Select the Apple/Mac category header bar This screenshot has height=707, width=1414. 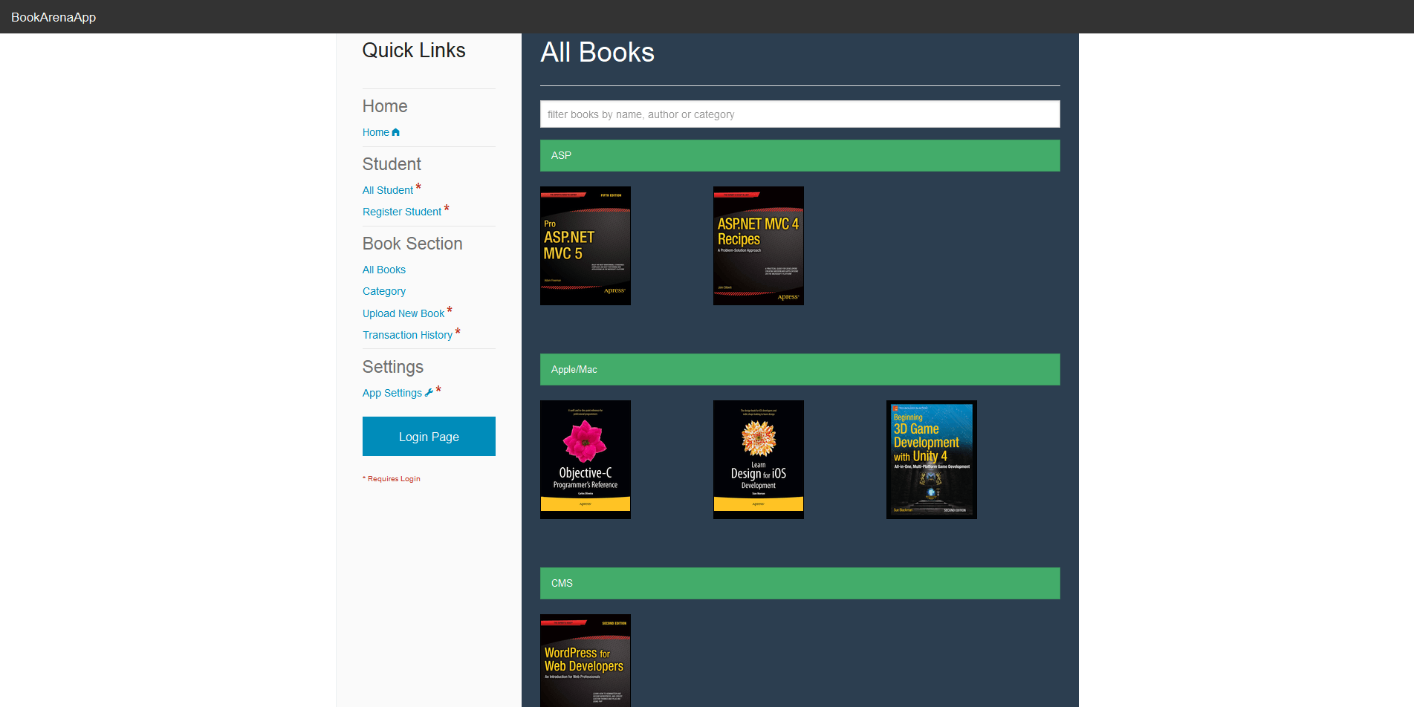800,370
